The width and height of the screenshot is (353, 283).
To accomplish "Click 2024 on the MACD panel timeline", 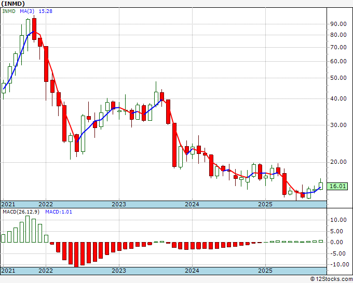I will 192,271.
